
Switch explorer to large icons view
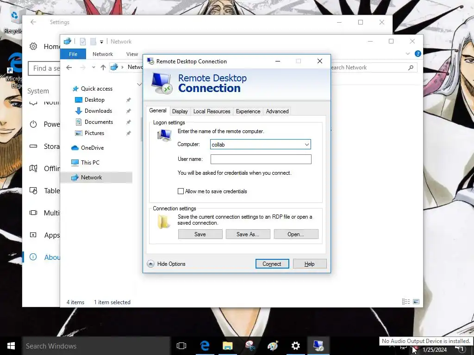click(x=416, y=301)
